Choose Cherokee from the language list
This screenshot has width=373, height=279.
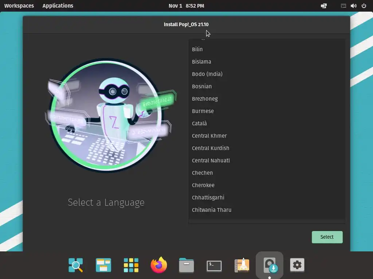point(267,185)
